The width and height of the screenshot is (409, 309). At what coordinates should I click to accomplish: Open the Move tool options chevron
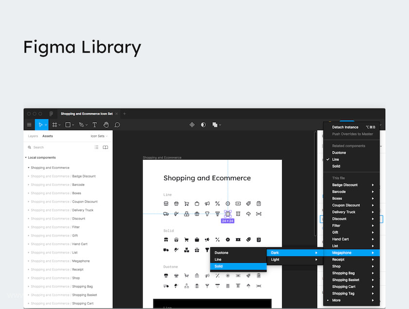click(x=46, y=125)
